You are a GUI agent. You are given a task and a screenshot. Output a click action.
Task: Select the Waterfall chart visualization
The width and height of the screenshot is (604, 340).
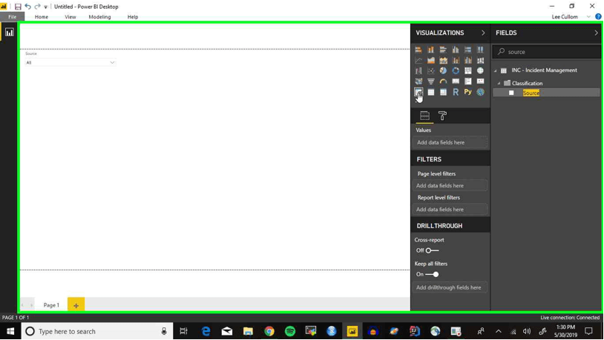(418, 71)
